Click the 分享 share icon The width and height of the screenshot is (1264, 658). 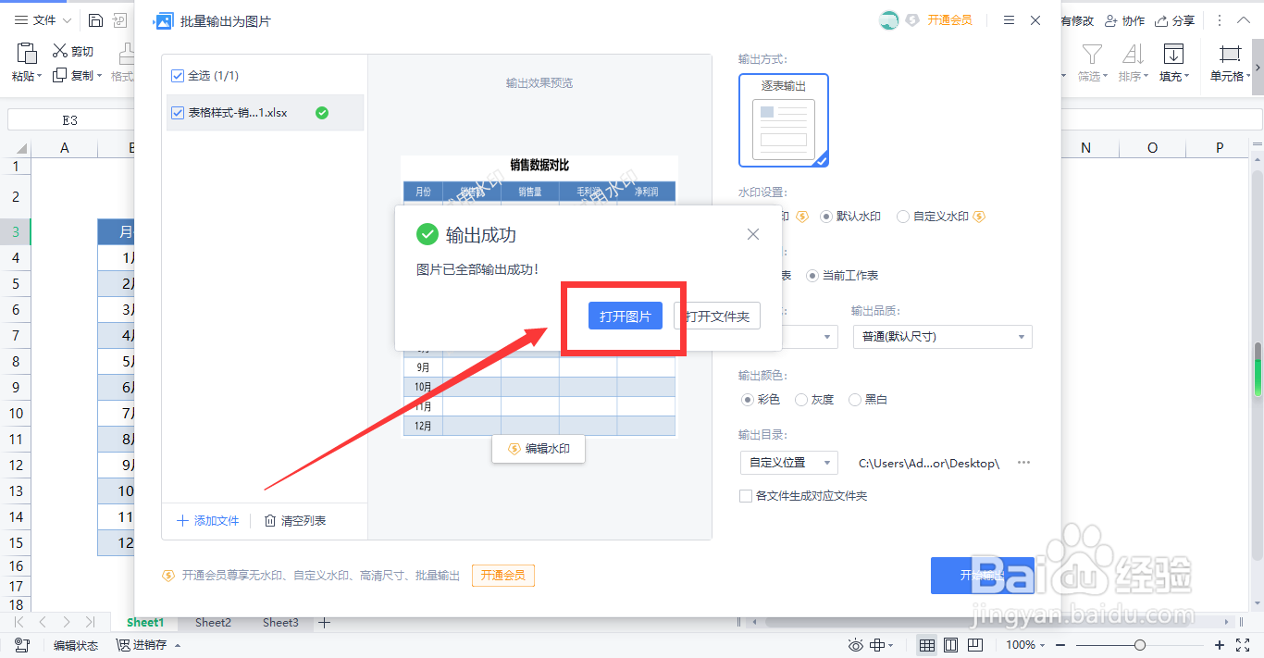[1174, 19]
